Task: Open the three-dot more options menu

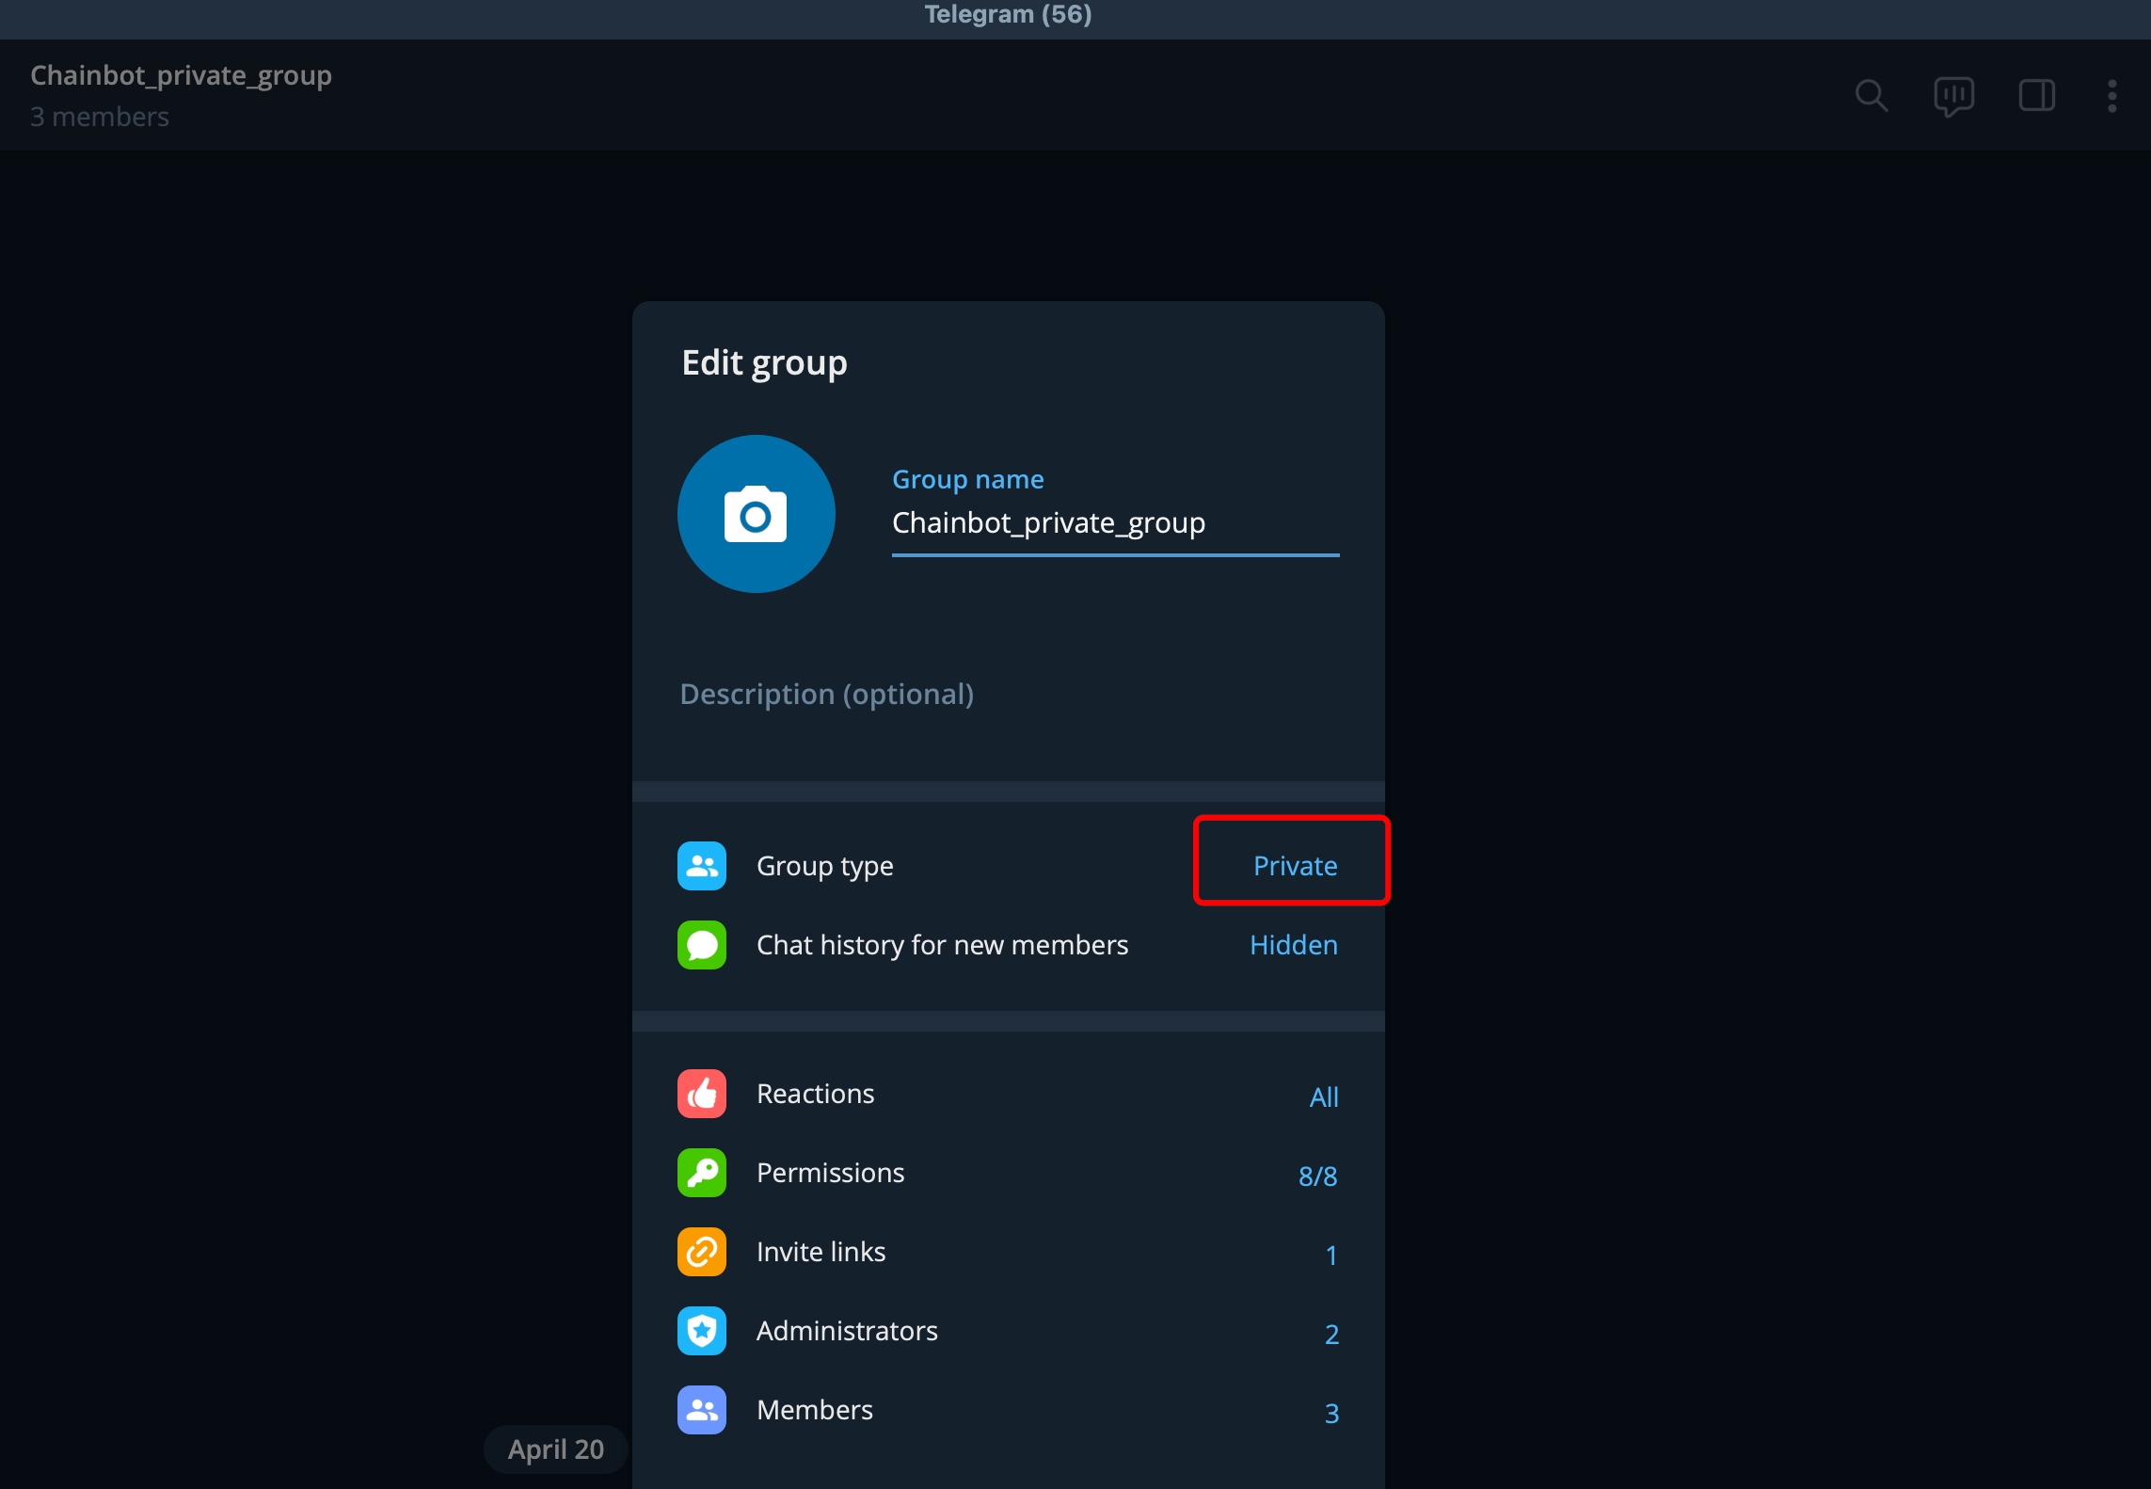Action: coord(2111,95)
